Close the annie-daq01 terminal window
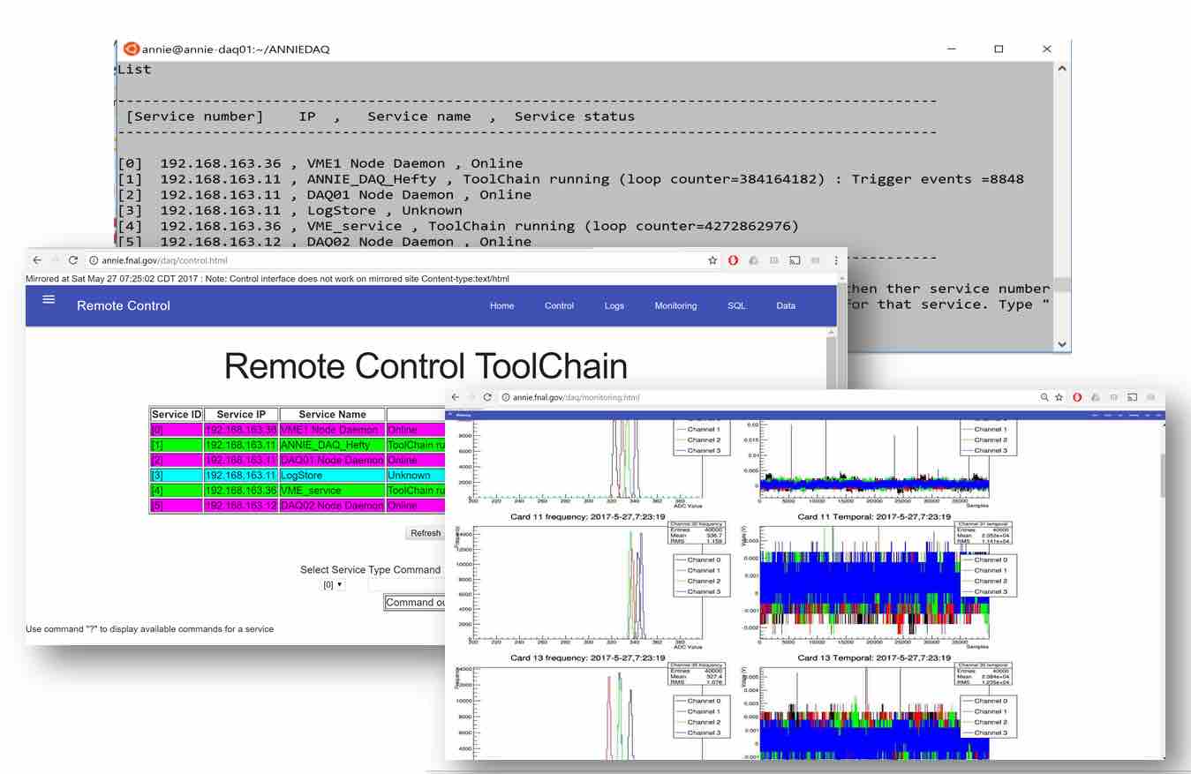Screen dimensions: 1191x774 (1047, 49)
